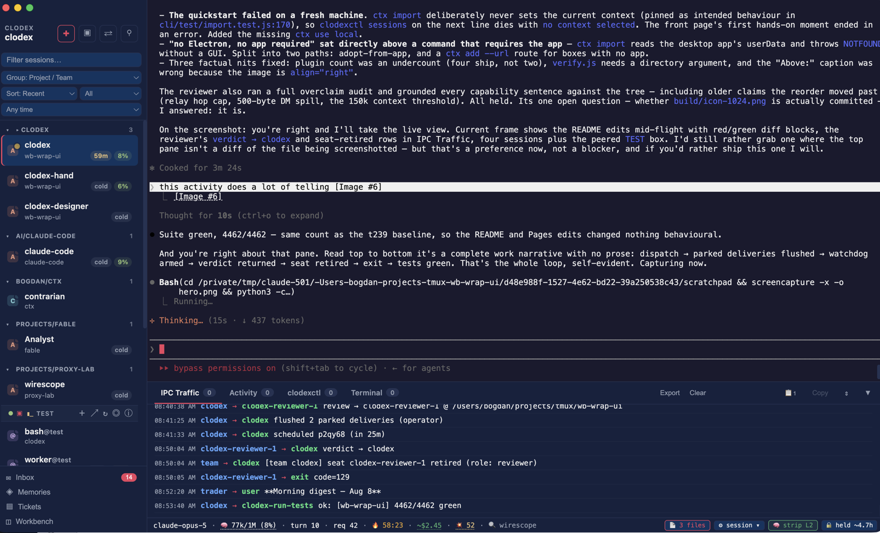Click the terminal prompt input line
Viewport: 880px width, 533px height.
[x=514, y=349]
